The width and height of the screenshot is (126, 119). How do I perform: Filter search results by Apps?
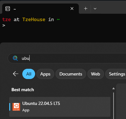coord(45,74)
